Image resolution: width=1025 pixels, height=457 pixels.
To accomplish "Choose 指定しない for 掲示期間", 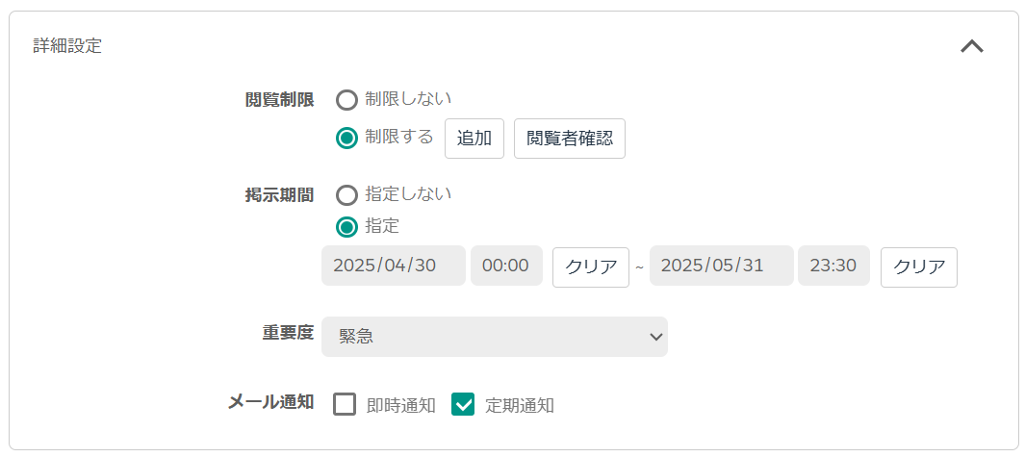I will [346, 195].
